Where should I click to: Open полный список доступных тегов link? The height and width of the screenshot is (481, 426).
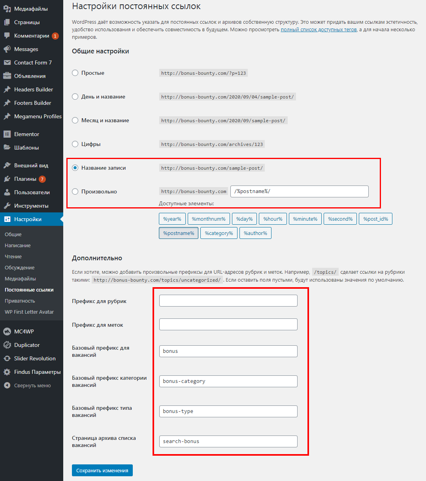pos(319,30)
